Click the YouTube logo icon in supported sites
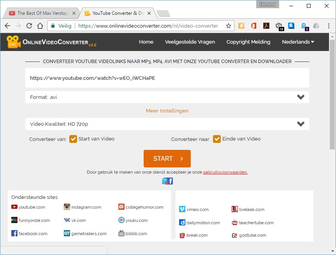Viewport: 336px width, 255px height. (14, 207)
